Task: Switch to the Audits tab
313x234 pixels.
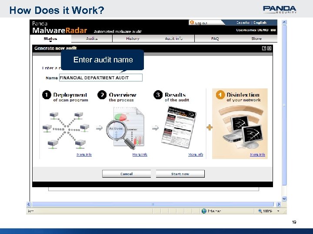Action: coord(92,39)
